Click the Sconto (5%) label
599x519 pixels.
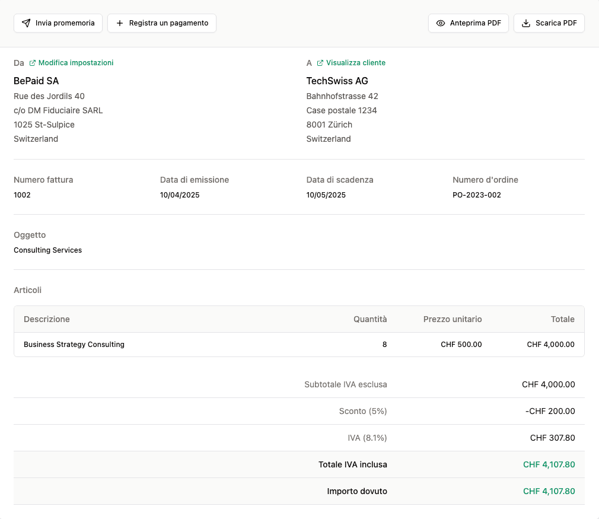click(x=363, y=411)
